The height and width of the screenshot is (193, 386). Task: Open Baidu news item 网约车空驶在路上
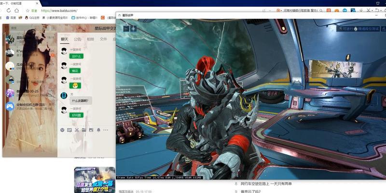[x=267, y=184]
